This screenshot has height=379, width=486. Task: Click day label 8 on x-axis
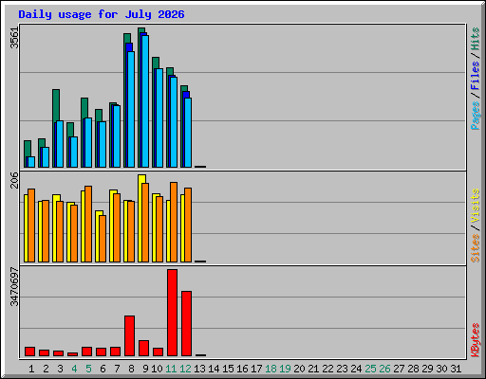click(131, 369)
